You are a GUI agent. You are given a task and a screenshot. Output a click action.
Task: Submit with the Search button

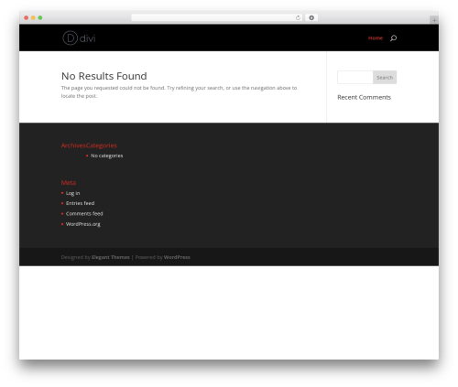tap(385, 78)
